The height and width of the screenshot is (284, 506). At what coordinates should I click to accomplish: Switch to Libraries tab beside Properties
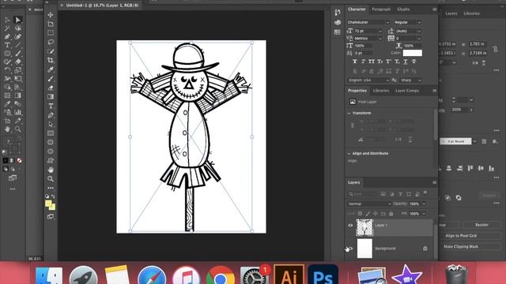point(381,91)
